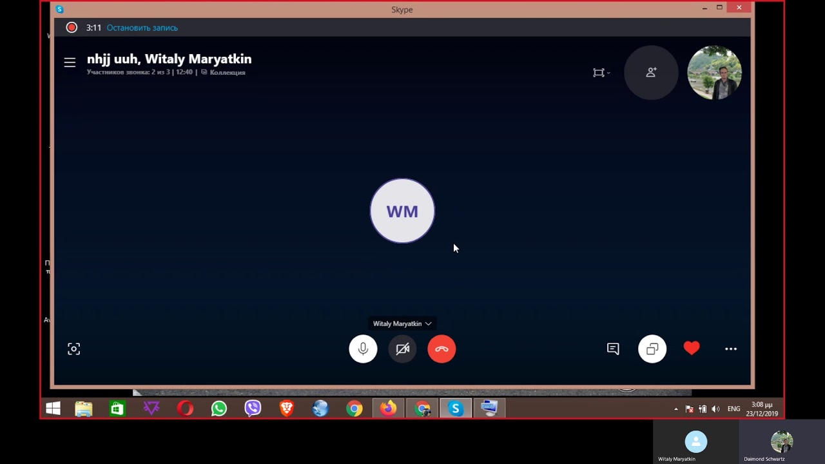825x464 pixels.
Task: Click the WM avatar circle
Action: [x=402, y=211]
